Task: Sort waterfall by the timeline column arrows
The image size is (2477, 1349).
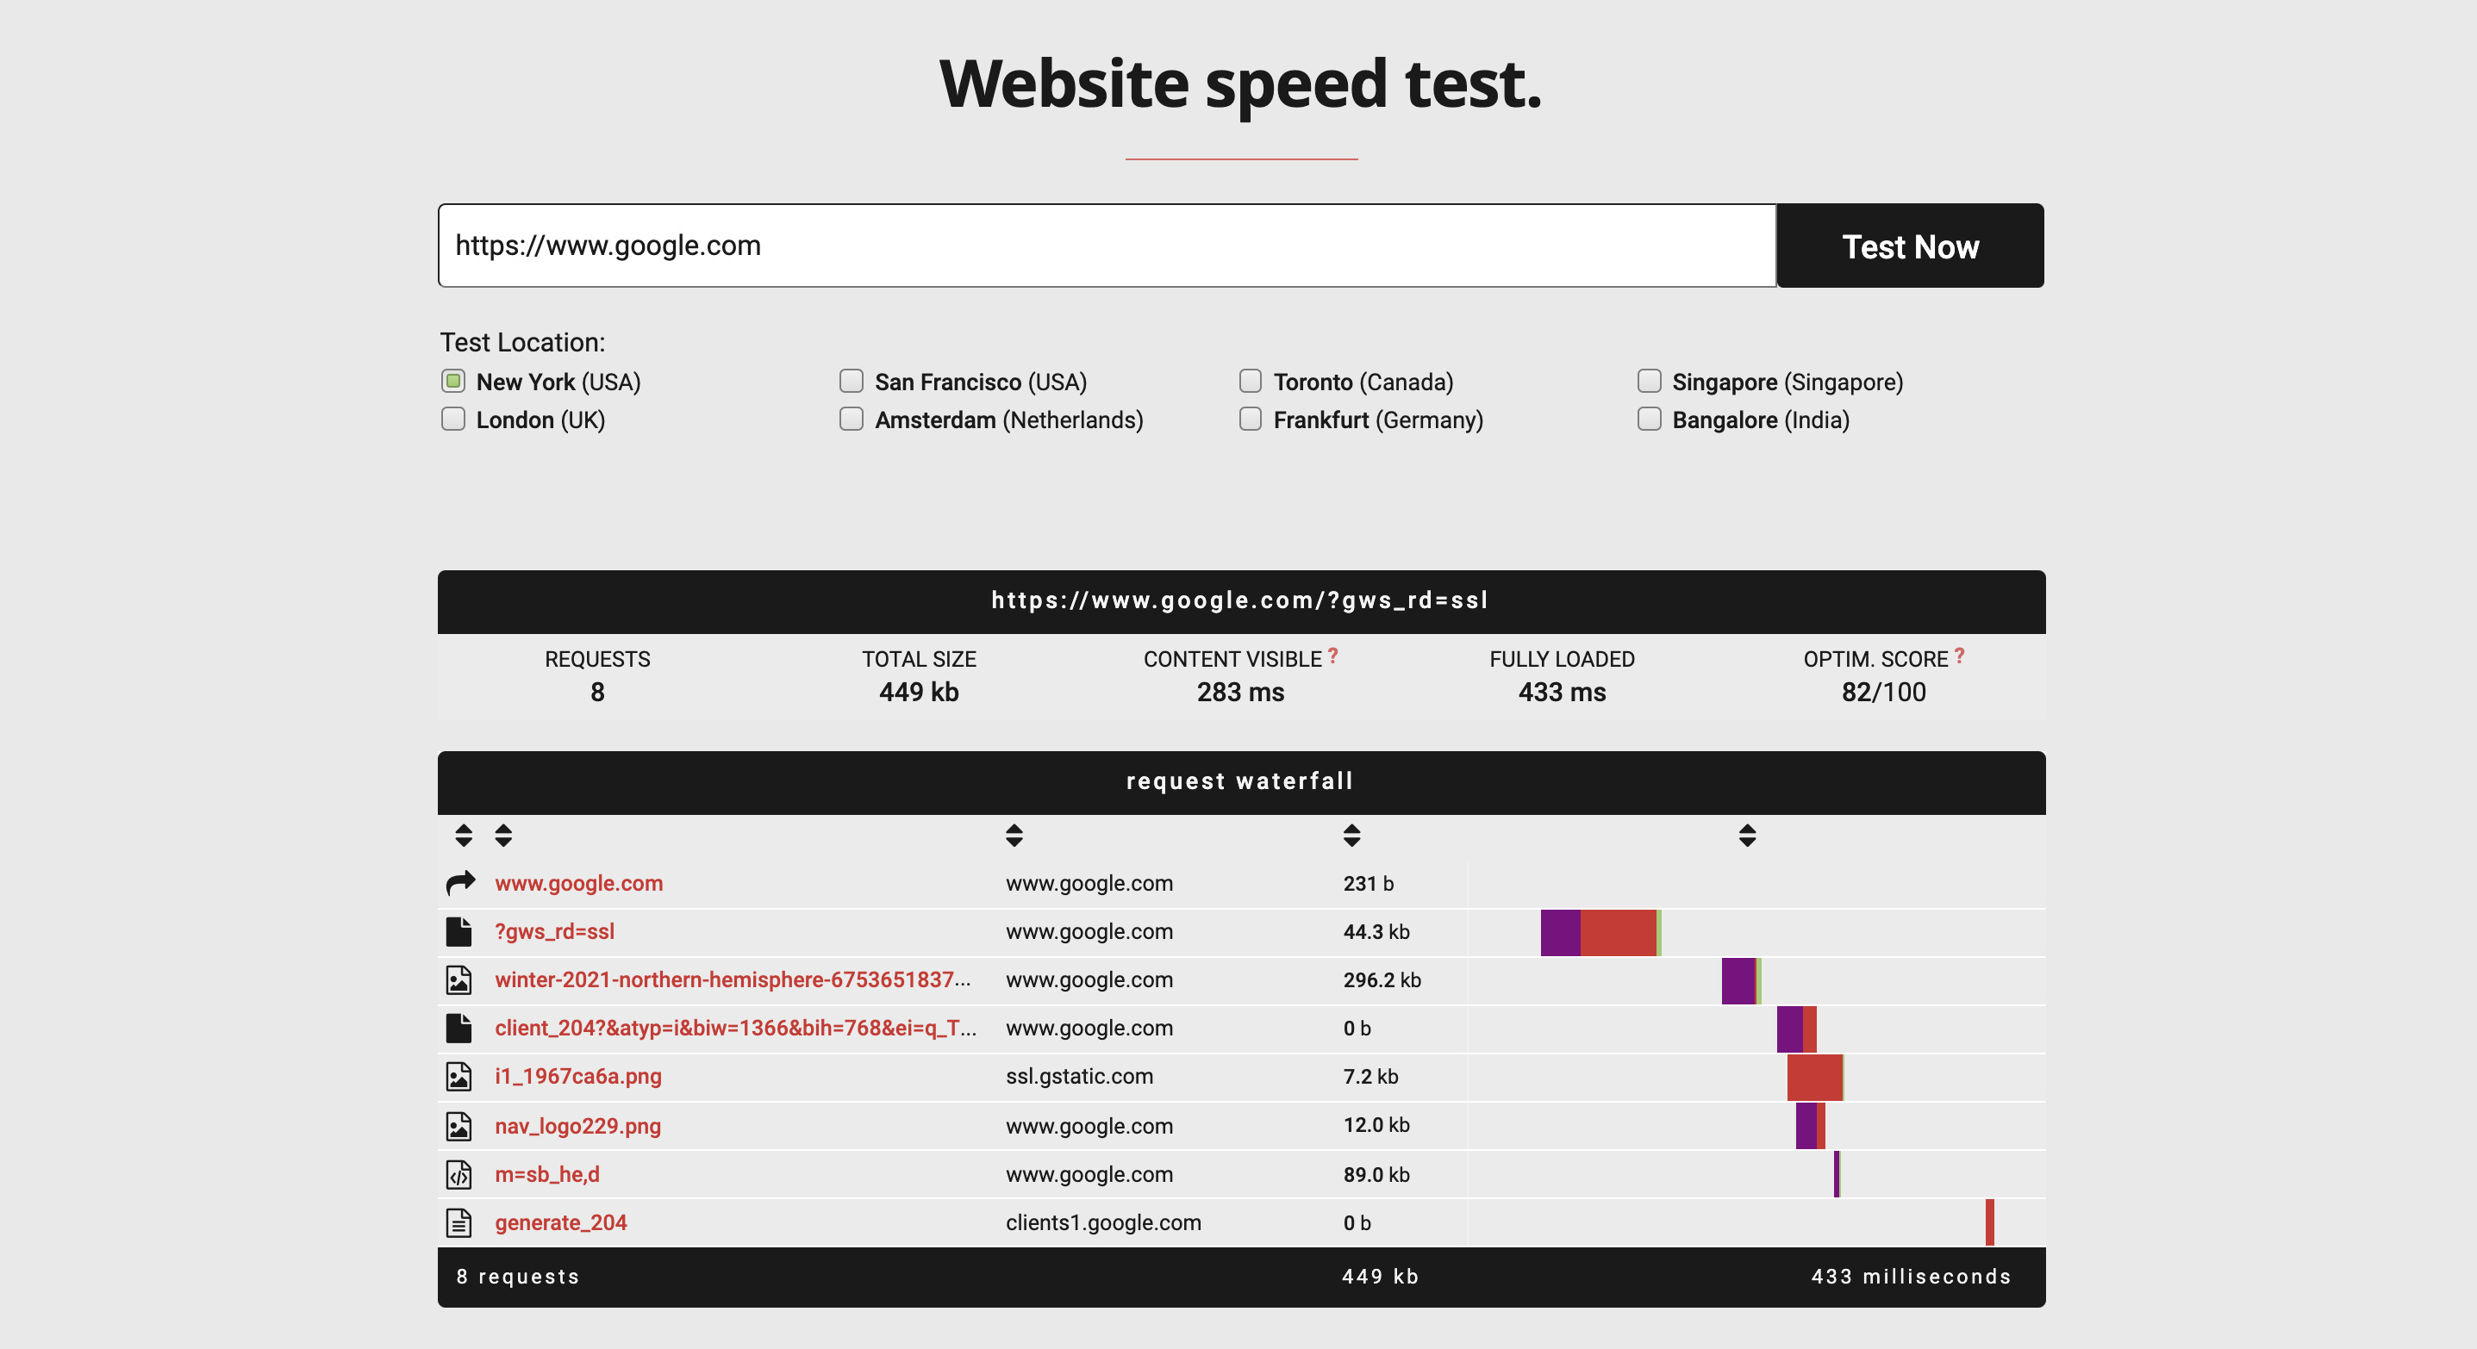Action: coord(1747,835)
